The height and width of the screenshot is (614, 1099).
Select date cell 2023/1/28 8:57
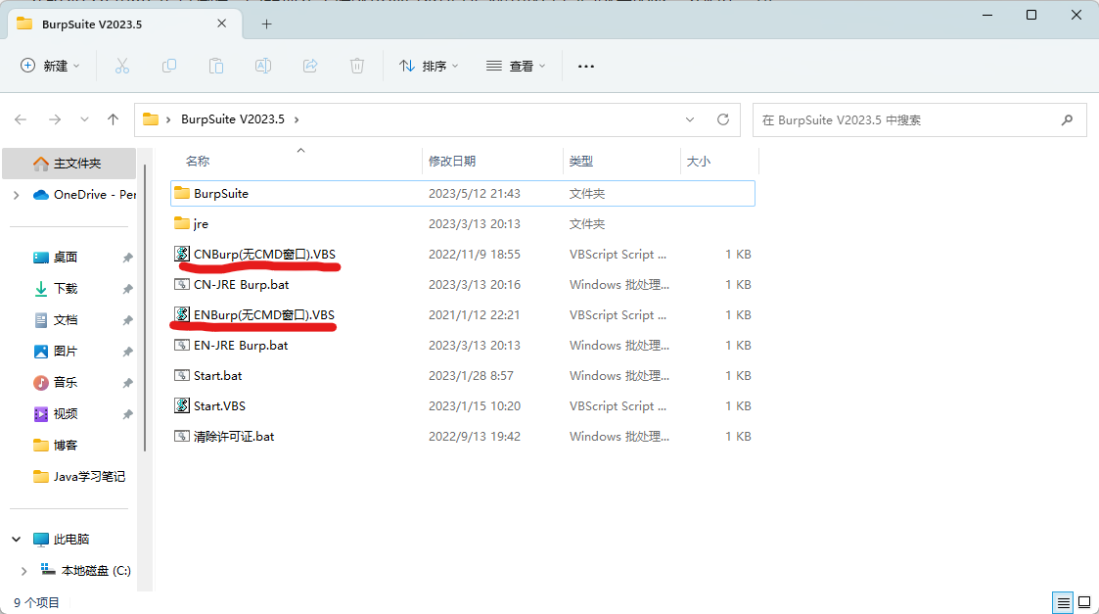point(471,375)
